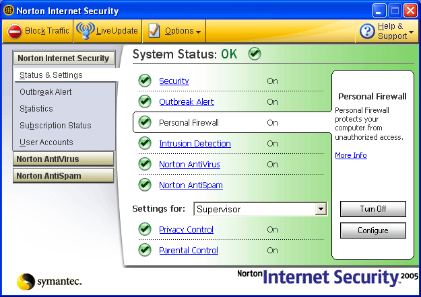The width and height of the screenshot is (421, 297).
Task: Expand the Norton AntiVirus section
Action: (x=63, y=159)
